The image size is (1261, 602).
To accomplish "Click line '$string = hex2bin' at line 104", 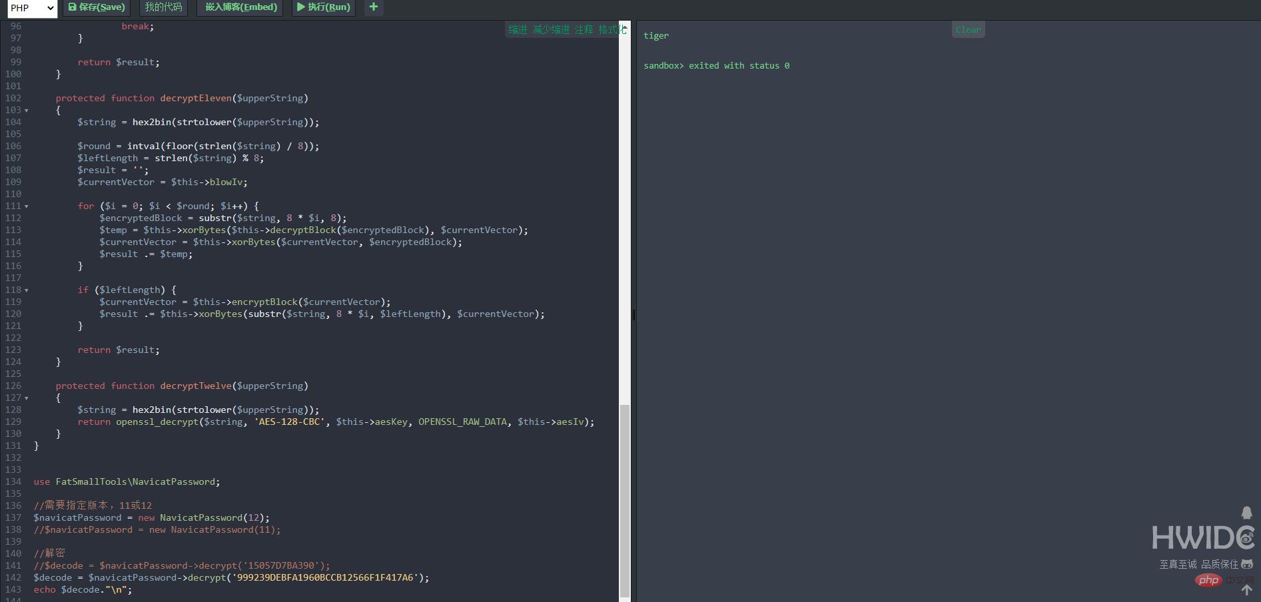I will pos(199,123).
